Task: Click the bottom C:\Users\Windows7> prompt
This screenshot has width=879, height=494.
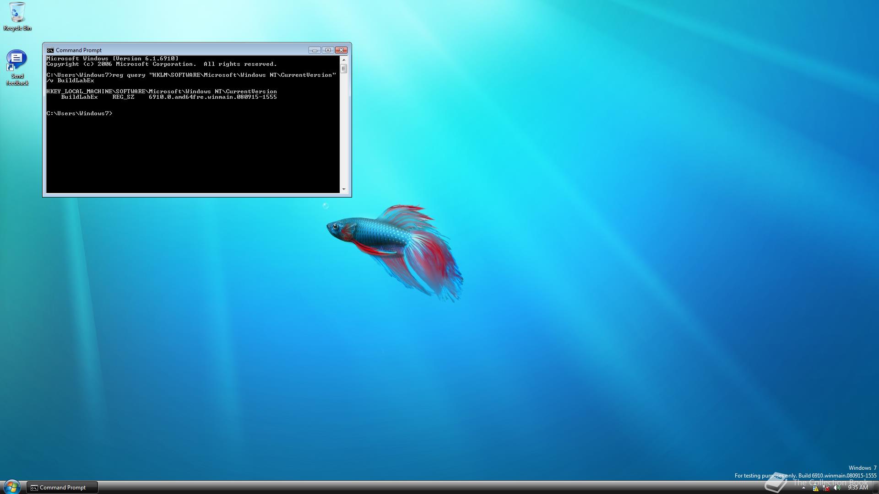Action: point(79,113)
